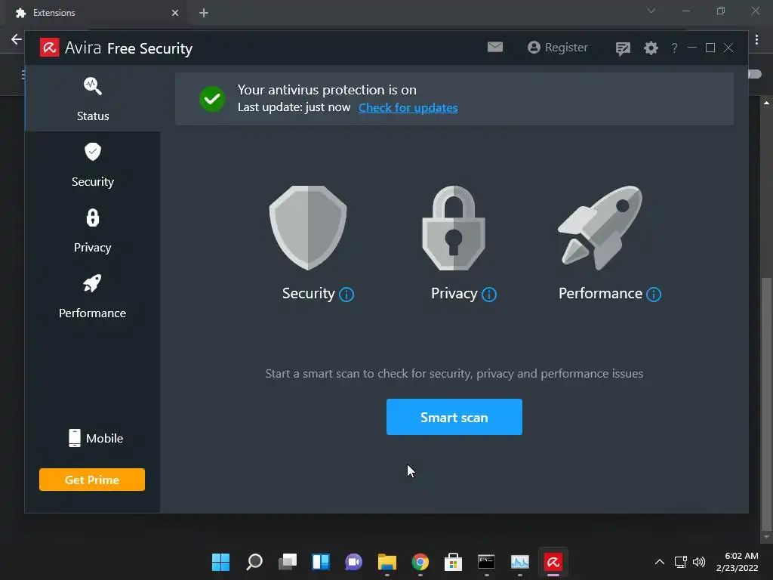Viewport: 773px width, 580px height.
Task: Click up arrow on browser scrollbar
Action: (766, 103)
